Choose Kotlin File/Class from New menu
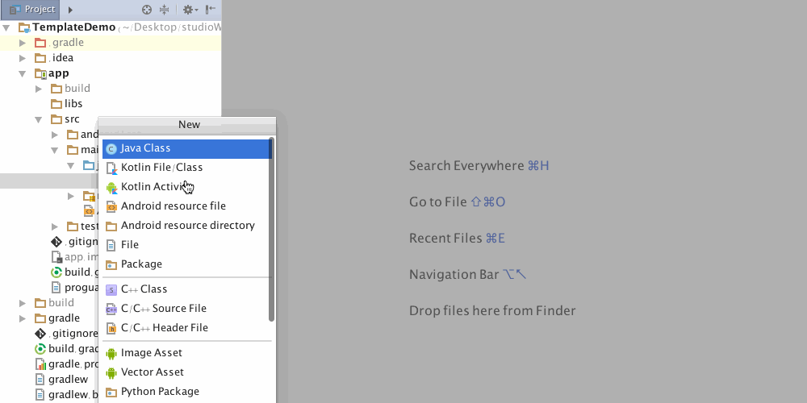This screenshot has width=807, height=403. [186, 168]
